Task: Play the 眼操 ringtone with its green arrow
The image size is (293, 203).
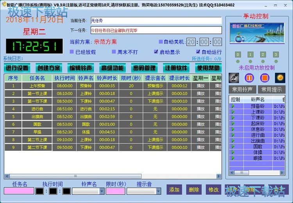Action: pyautogui.click(x=233, y=158)
